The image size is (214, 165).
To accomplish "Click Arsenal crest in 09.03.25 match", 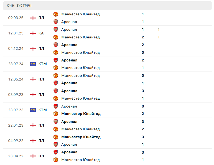I will [x=56, y=22].
